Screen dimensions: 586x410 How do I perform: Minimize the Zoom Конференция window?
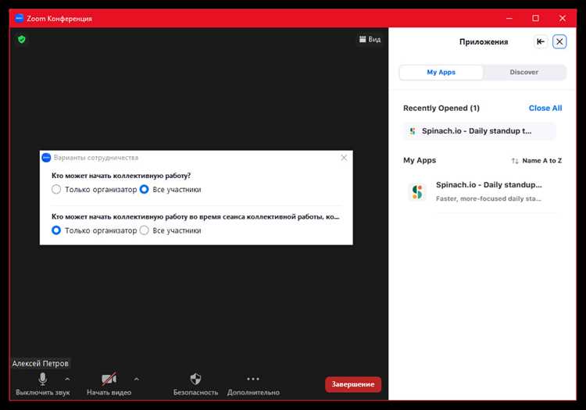point(509,18)
